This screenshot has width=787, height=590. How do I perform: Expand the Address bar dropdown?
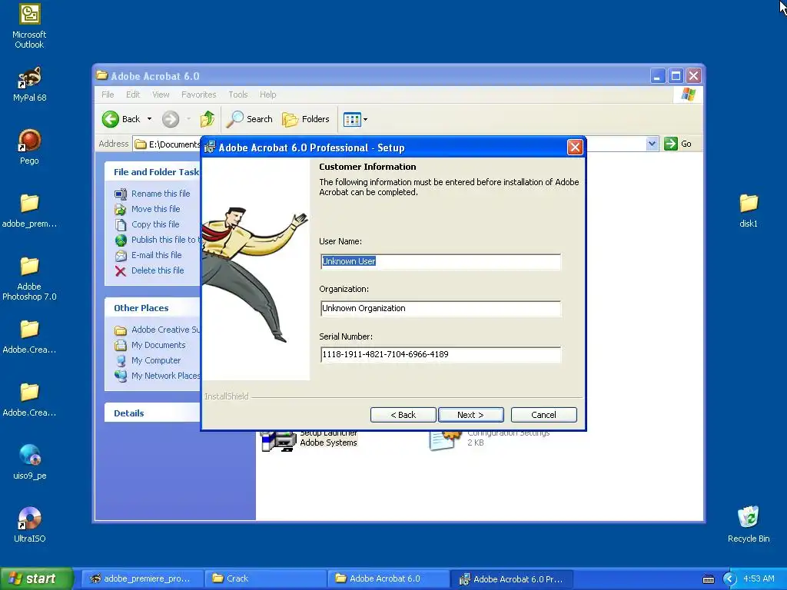652,144
